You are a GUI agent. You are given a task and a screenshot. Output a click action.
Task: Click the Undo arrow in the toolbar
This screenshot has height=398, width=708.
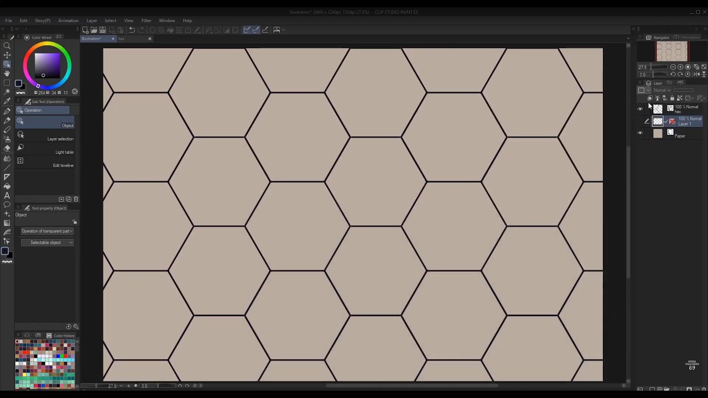[x=132, y=30]
